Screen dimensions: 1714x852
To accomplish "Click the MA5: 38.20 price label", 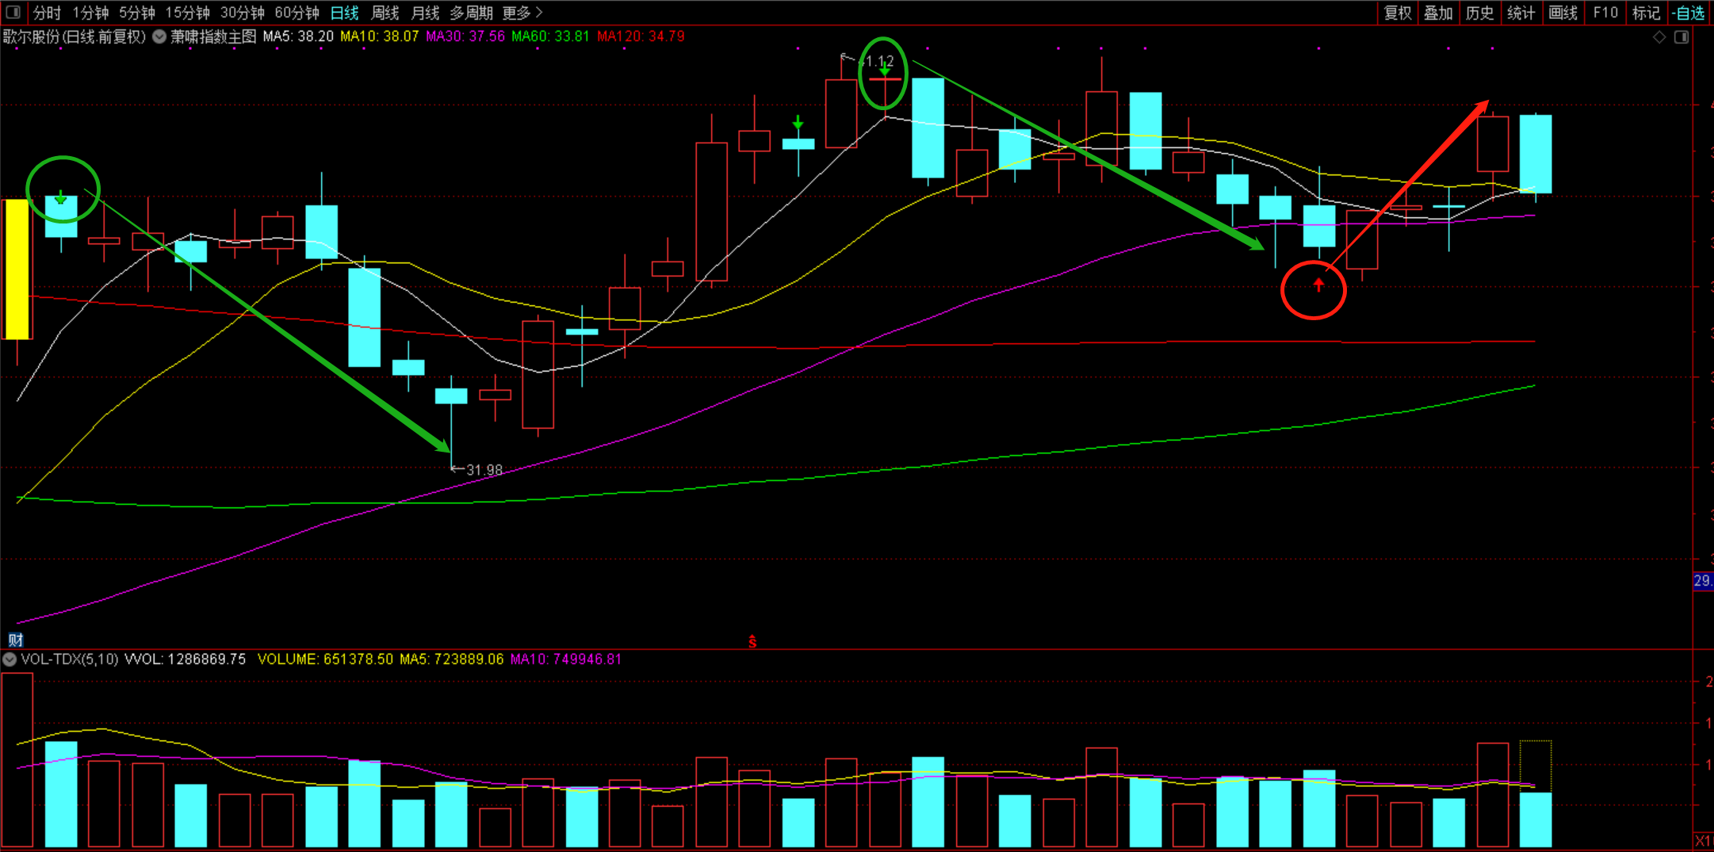I will [x=298, y=36].
